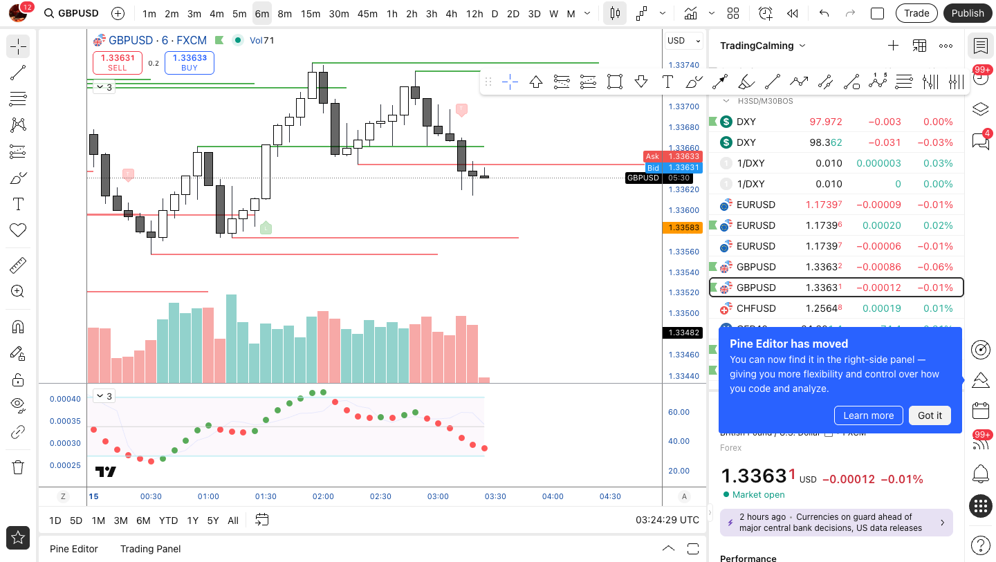
Task: Open the chart type dropdown arrow
Action: 663,13
